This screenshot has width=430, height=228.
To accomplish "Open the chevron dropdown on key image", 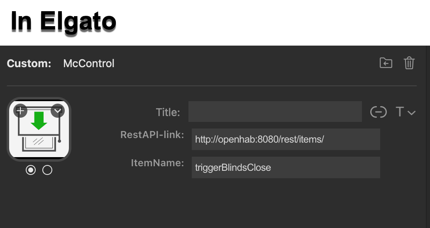I will tap(58, 111).
